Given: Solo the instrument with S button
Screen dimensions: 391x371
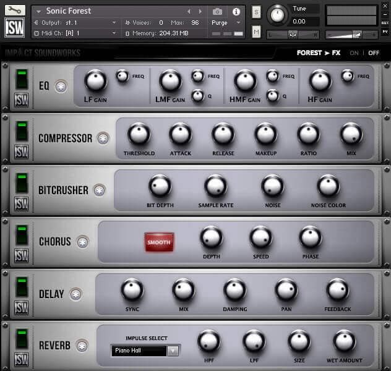Looking at the screenshot, I should point(256,12).
